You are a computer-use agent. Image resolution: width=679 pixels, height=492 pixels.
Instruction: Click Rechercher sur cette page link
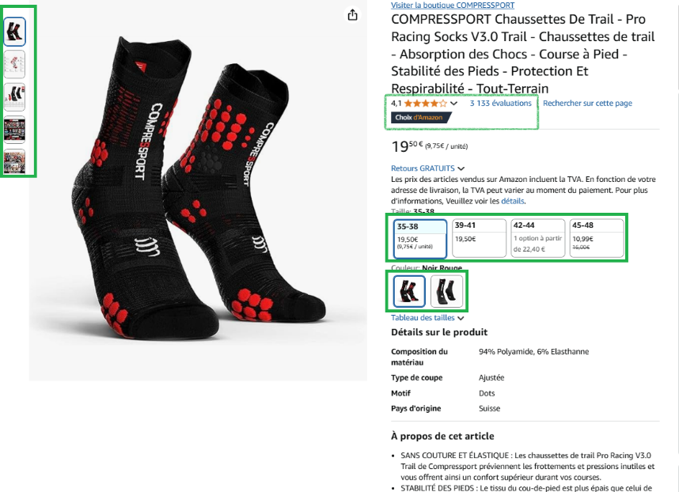[x=587, y=104]
